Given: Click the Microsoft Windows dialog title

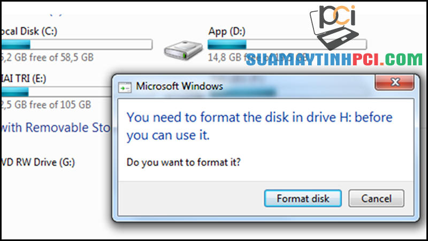Looking at the screenshot, I should click(180, 86).
